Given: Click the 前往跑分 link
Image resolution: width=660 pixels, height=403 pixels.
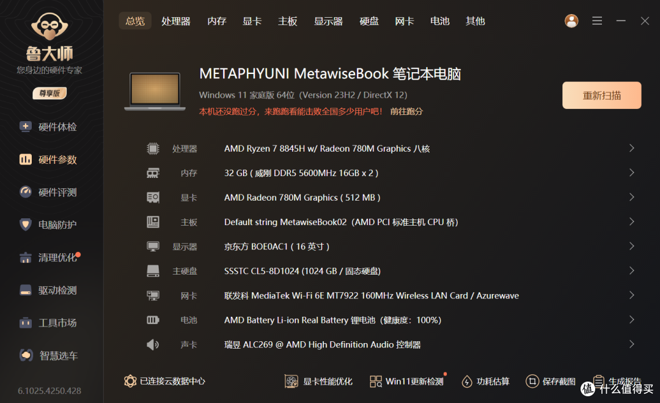Looking at the screenshot, I should [406, 111].
